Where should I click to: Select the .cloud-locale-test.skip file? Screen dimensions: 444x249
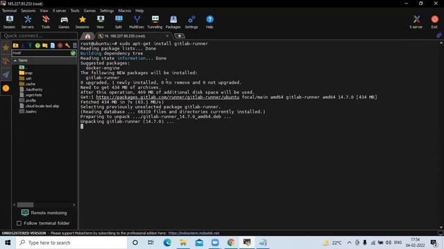click(x=40, y=106)
